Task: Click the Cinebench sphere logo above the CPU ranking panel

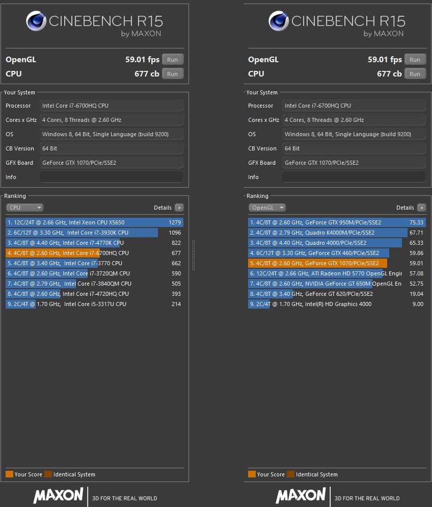Action: (x=36, y=21)
